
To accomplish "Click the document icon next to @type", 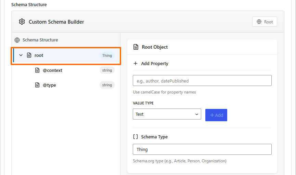I will 37,85.
